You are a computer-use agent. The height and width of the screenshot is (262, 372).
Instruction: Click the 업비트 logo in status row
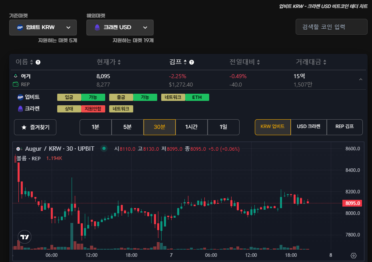20,97
